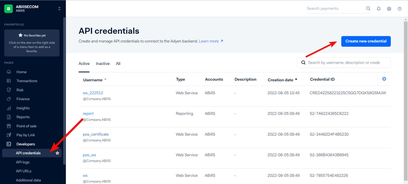Open the ws_222512 credential
408x184 pixels.
[x=93, y=93]
